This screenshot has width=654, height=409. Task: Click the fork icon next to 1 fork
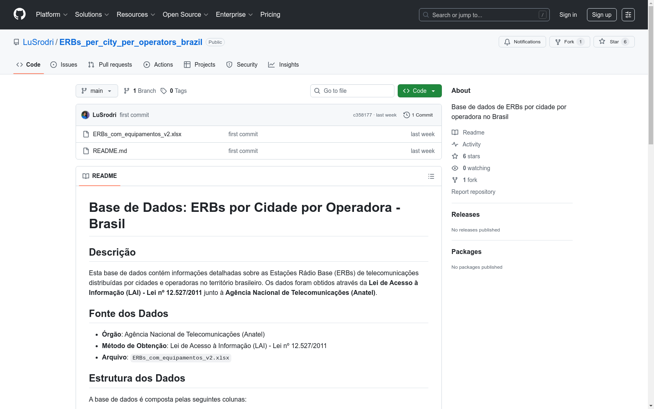(x=455, y=180)
